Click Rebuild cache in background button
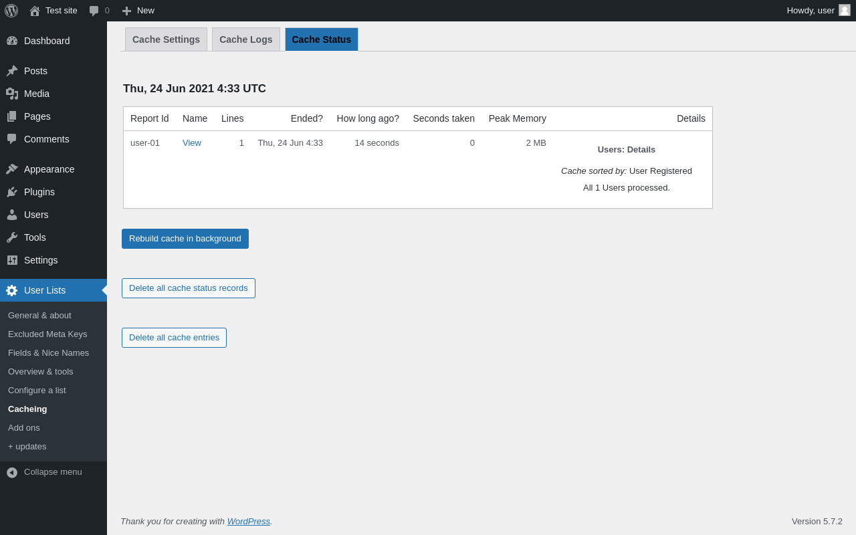Screen dimensions: 856x535 click(x=185, y=239)
